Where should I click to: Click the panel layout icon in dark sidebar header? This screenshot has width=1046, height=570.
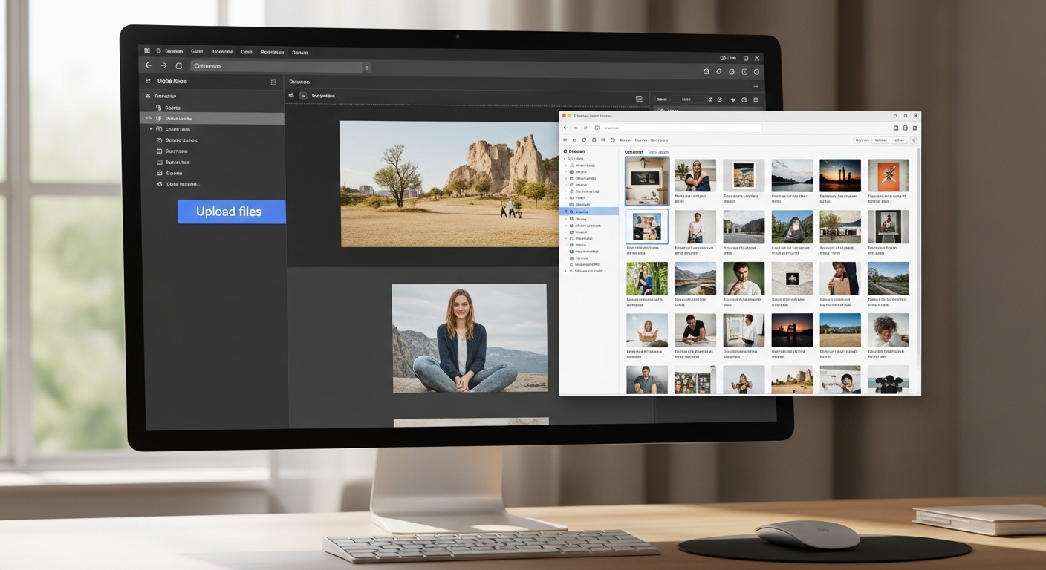point(273,82)
